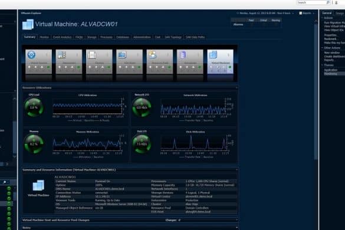Select the Virtual Machines tile icon
Image resolution: width=345 pixels, height=230 pixels.
point(213,55)
